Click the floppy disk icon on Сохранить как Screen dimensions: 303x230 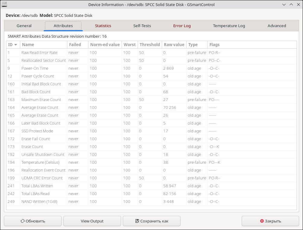[x=137, y=221]
